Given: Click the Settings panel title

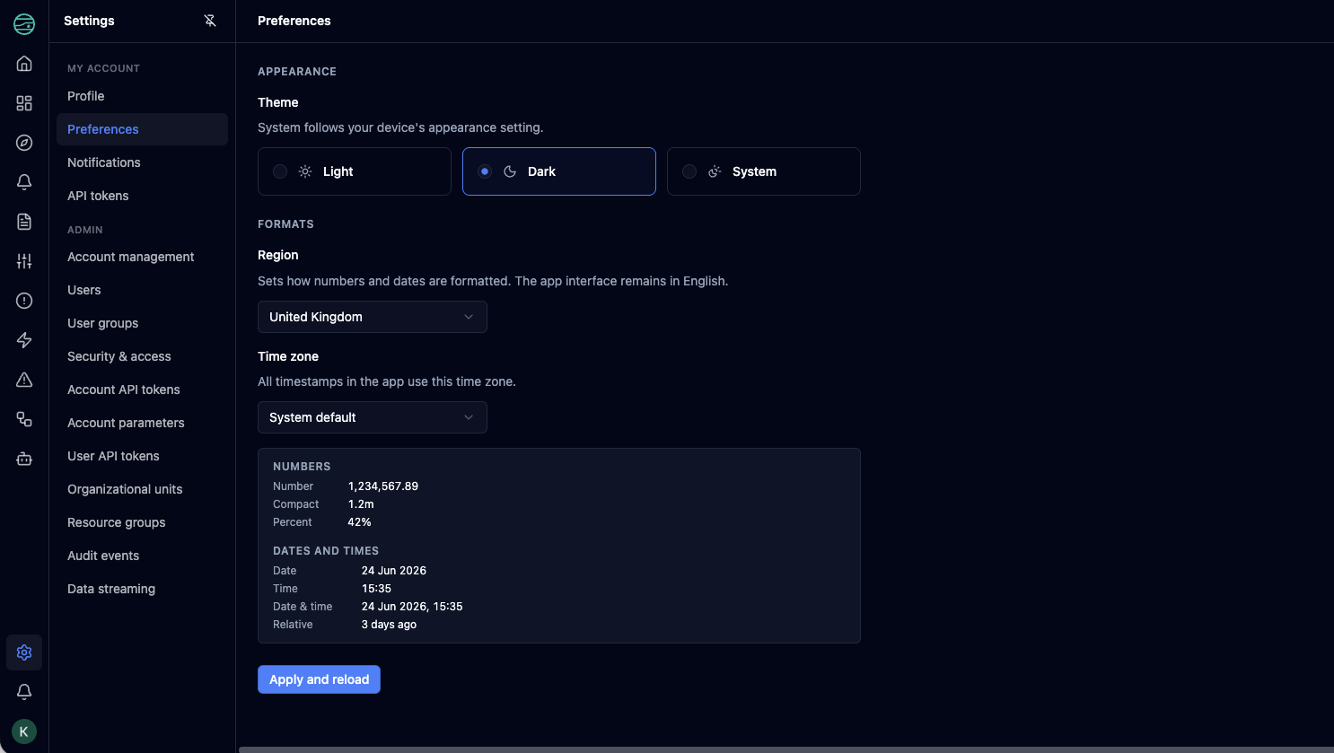Looking at the screenshot, I should [89, 21].
